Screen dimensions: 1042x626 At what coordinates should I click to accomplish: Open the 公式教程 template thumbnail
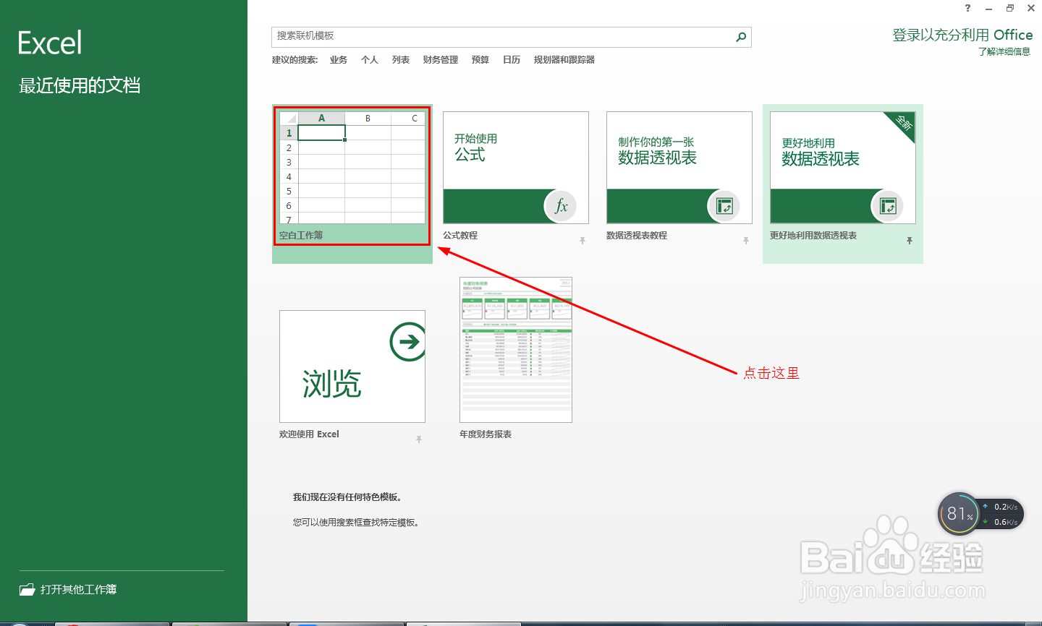pyautogui.click(x=516, y=168)
